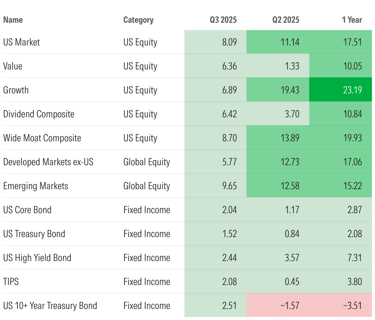
Task: Click the 1 Year column header
Action: coord(352,20)
